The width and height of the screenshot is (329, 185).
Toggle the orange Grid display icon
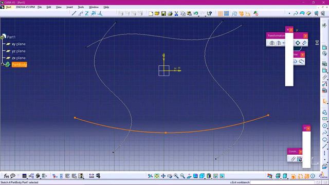point(220,14)
